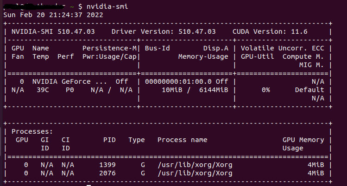
Task: Click the Persistence-M column header
Action: click(x=109, y=48)
